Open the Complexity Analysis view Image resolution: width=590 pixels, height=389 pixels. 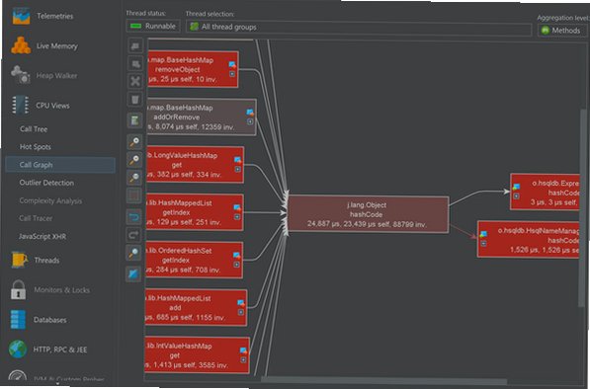pyautogui.click(x=50, y=200)
